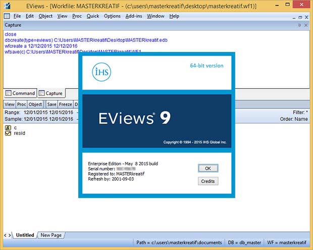The image size is (313, 250).
Task: Click the Path status bar entry
Action: (x=179, y=242)
